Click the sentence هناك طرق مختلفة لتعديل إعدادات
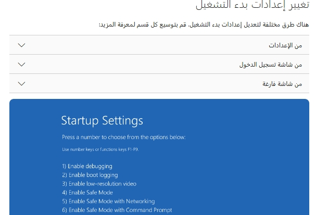 click(x=249, y=24)
